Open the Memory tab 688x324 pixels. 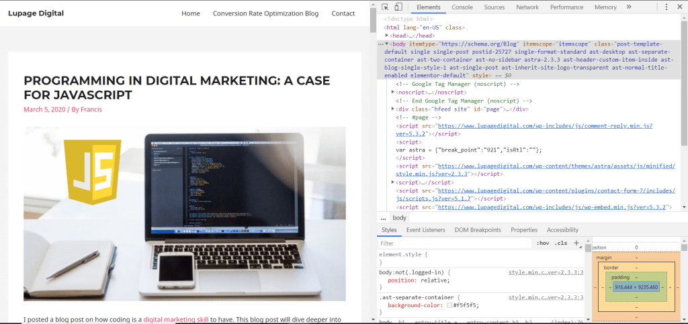point(605,7)
